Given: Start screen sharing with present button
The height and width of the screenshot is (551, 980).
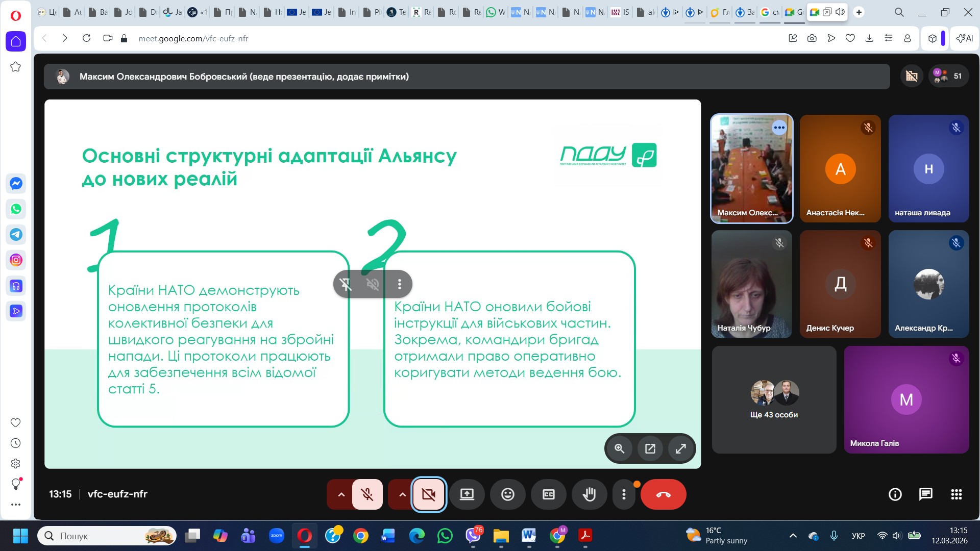Looking at the screenshot, I should click(x=467, y=494).
